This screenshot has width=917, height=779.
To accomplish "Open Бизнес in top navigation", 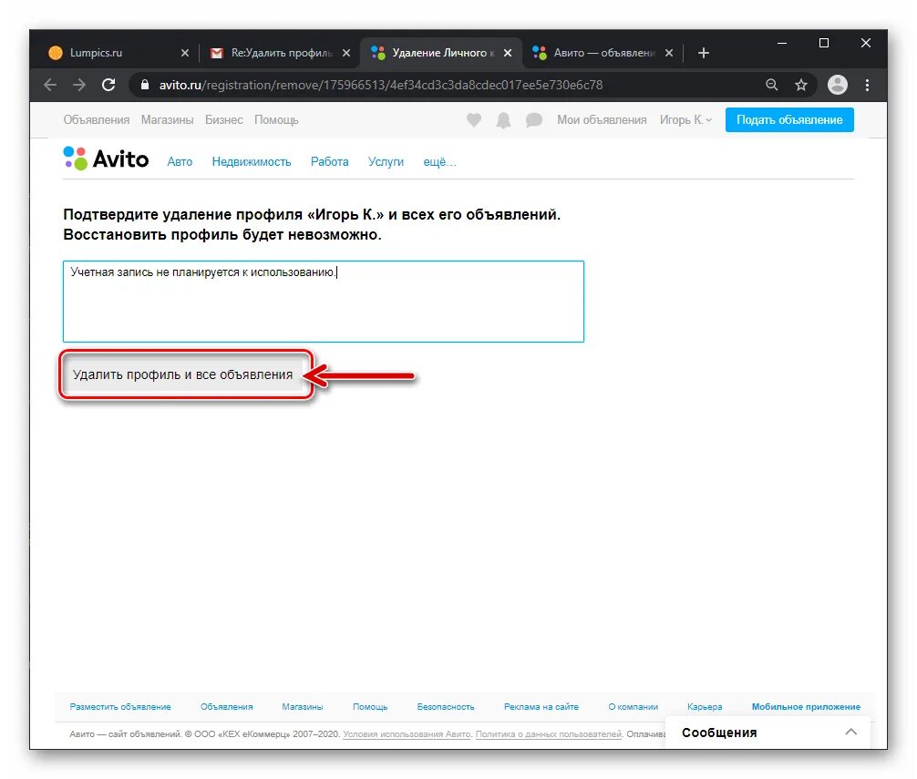I will tap(224, 119).
